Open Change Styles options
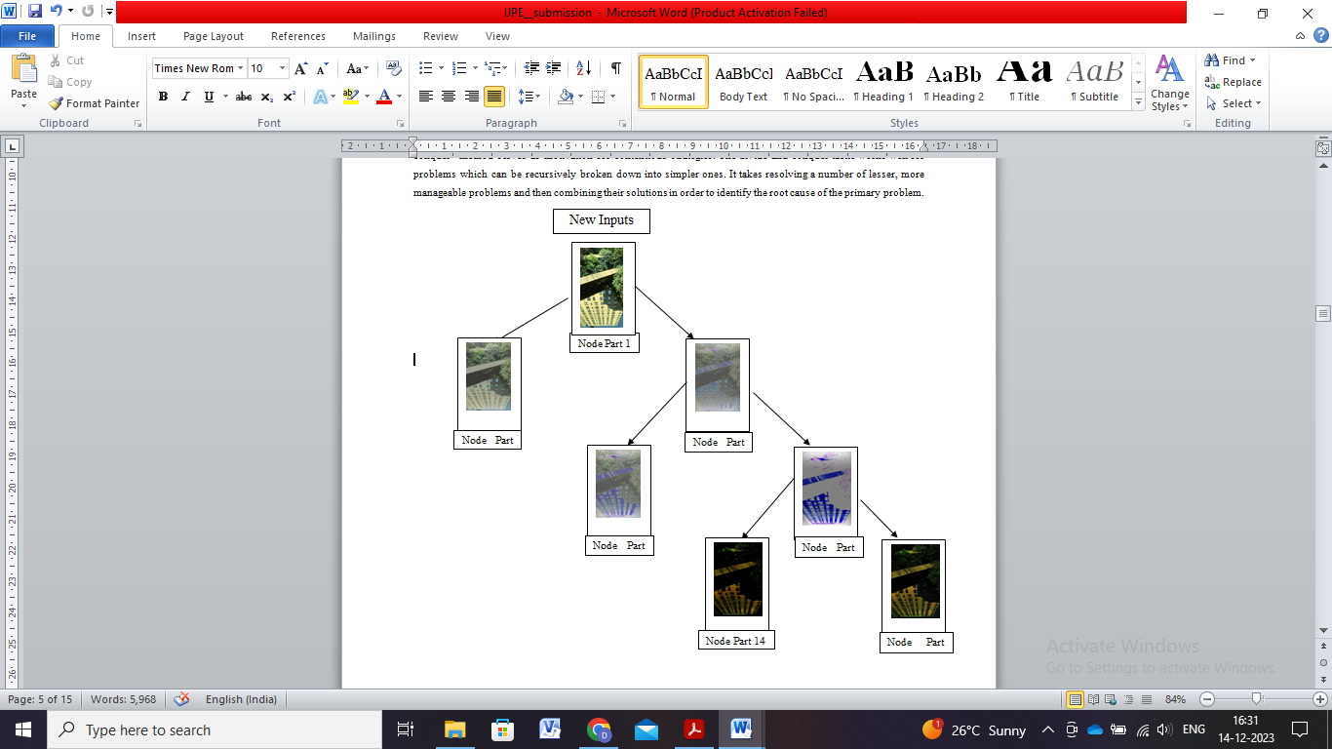 [x=1169, y=83]
